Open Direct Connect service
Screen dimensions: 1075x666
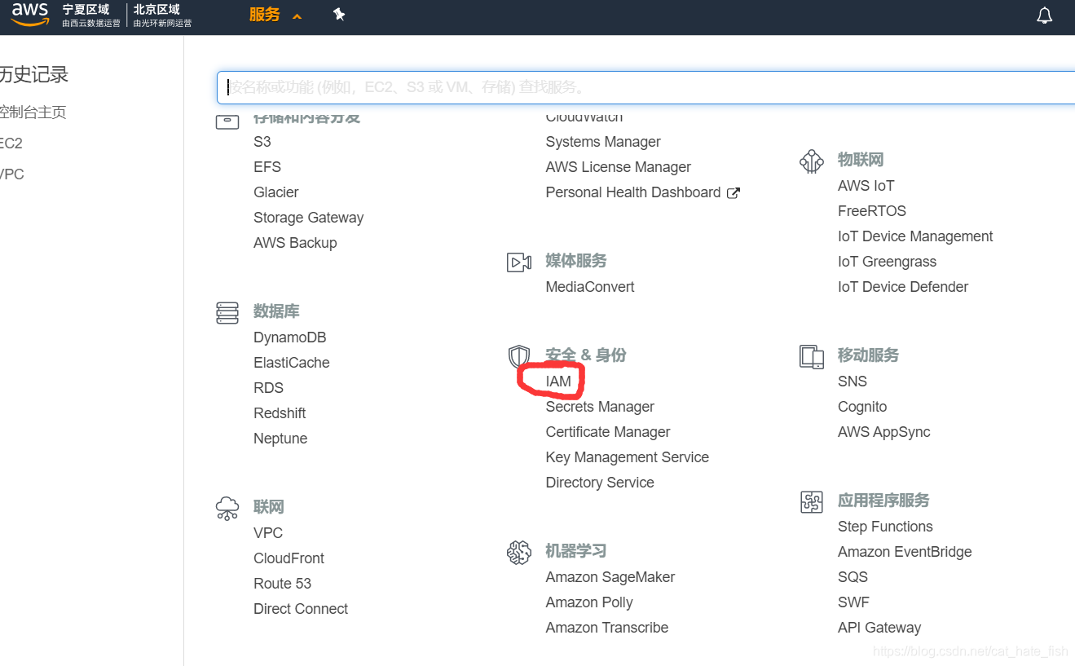[x=301, y=609]
